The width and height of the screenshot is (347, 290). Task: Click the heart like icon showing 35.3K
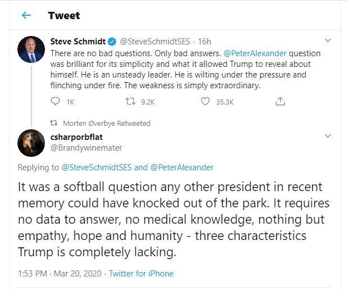[x=205, y=102]
